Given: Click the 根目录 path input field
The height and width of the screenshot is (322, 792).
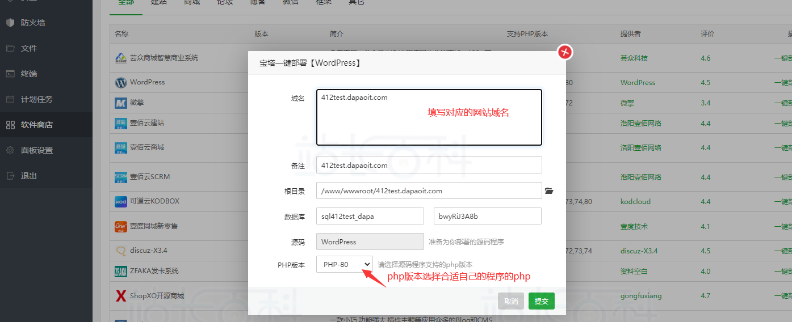Looking at the screenshot, I should [429, 190].
